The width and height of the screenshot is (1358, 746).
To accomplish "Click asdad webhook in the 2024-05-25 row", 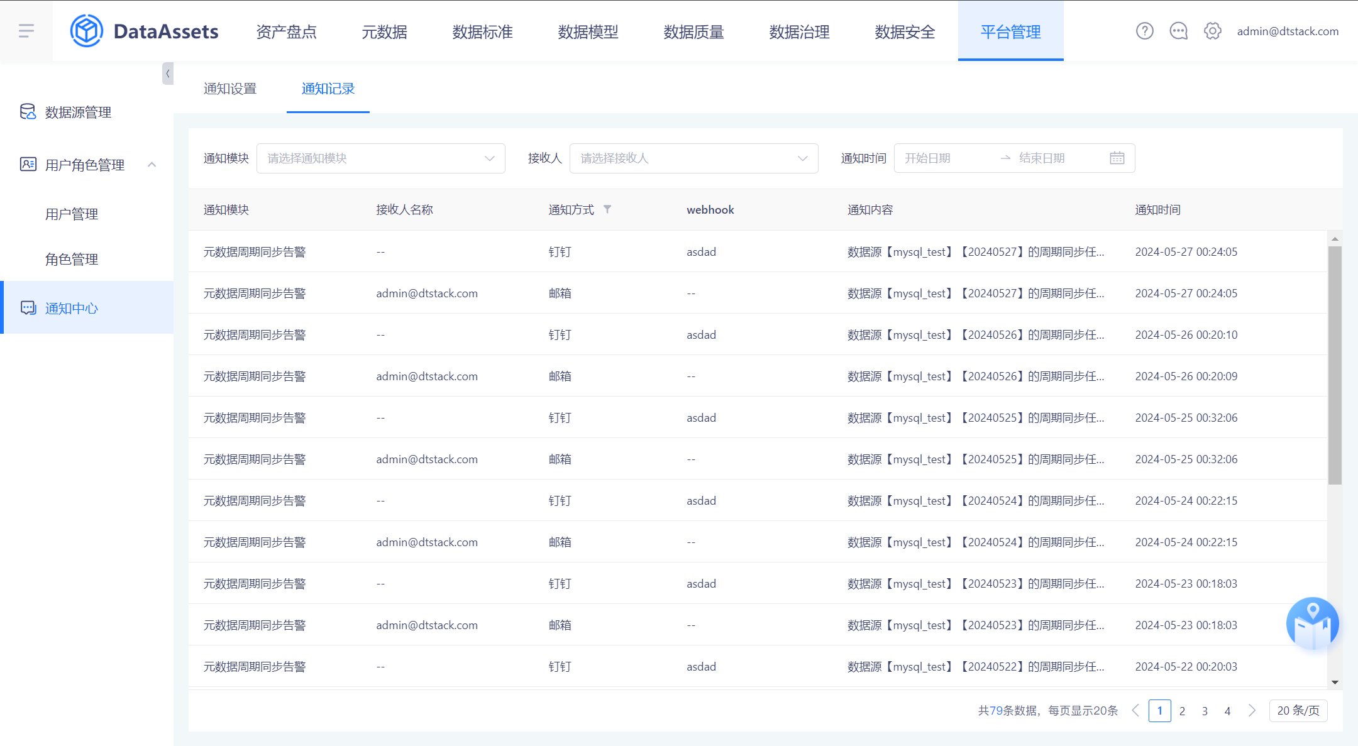I will pyautogui.click(x=702, y=418).
